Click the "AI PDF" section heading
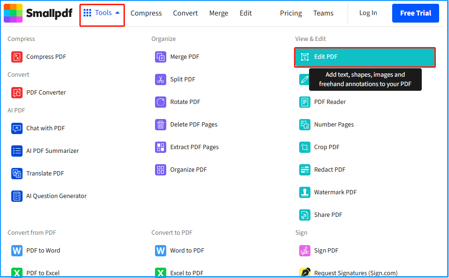The height and width of the screenshot is (278, 449). [x=16, y=111]
